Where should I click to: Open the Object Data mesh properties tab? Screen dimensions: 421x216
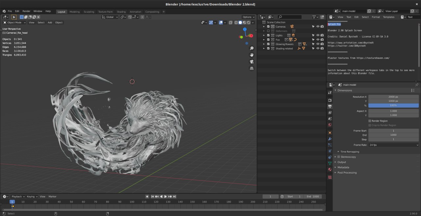330,163
